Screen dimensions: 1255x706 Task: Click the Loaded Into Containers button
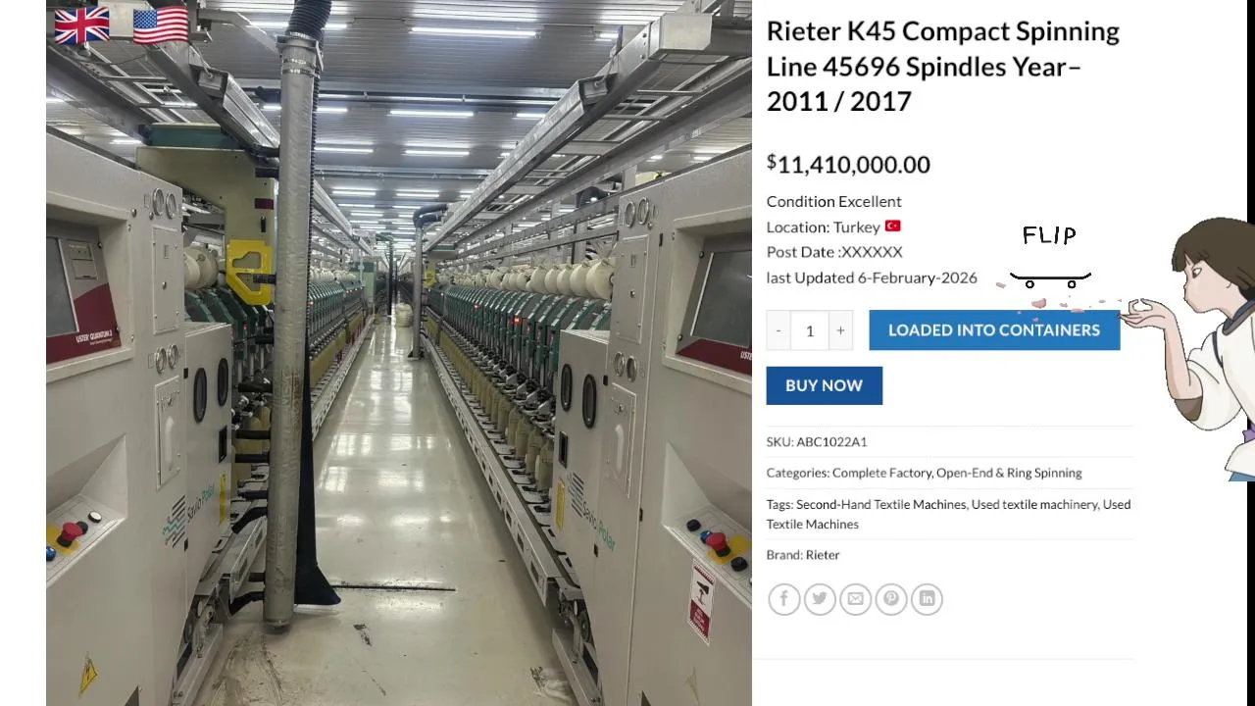coord(994,330)
